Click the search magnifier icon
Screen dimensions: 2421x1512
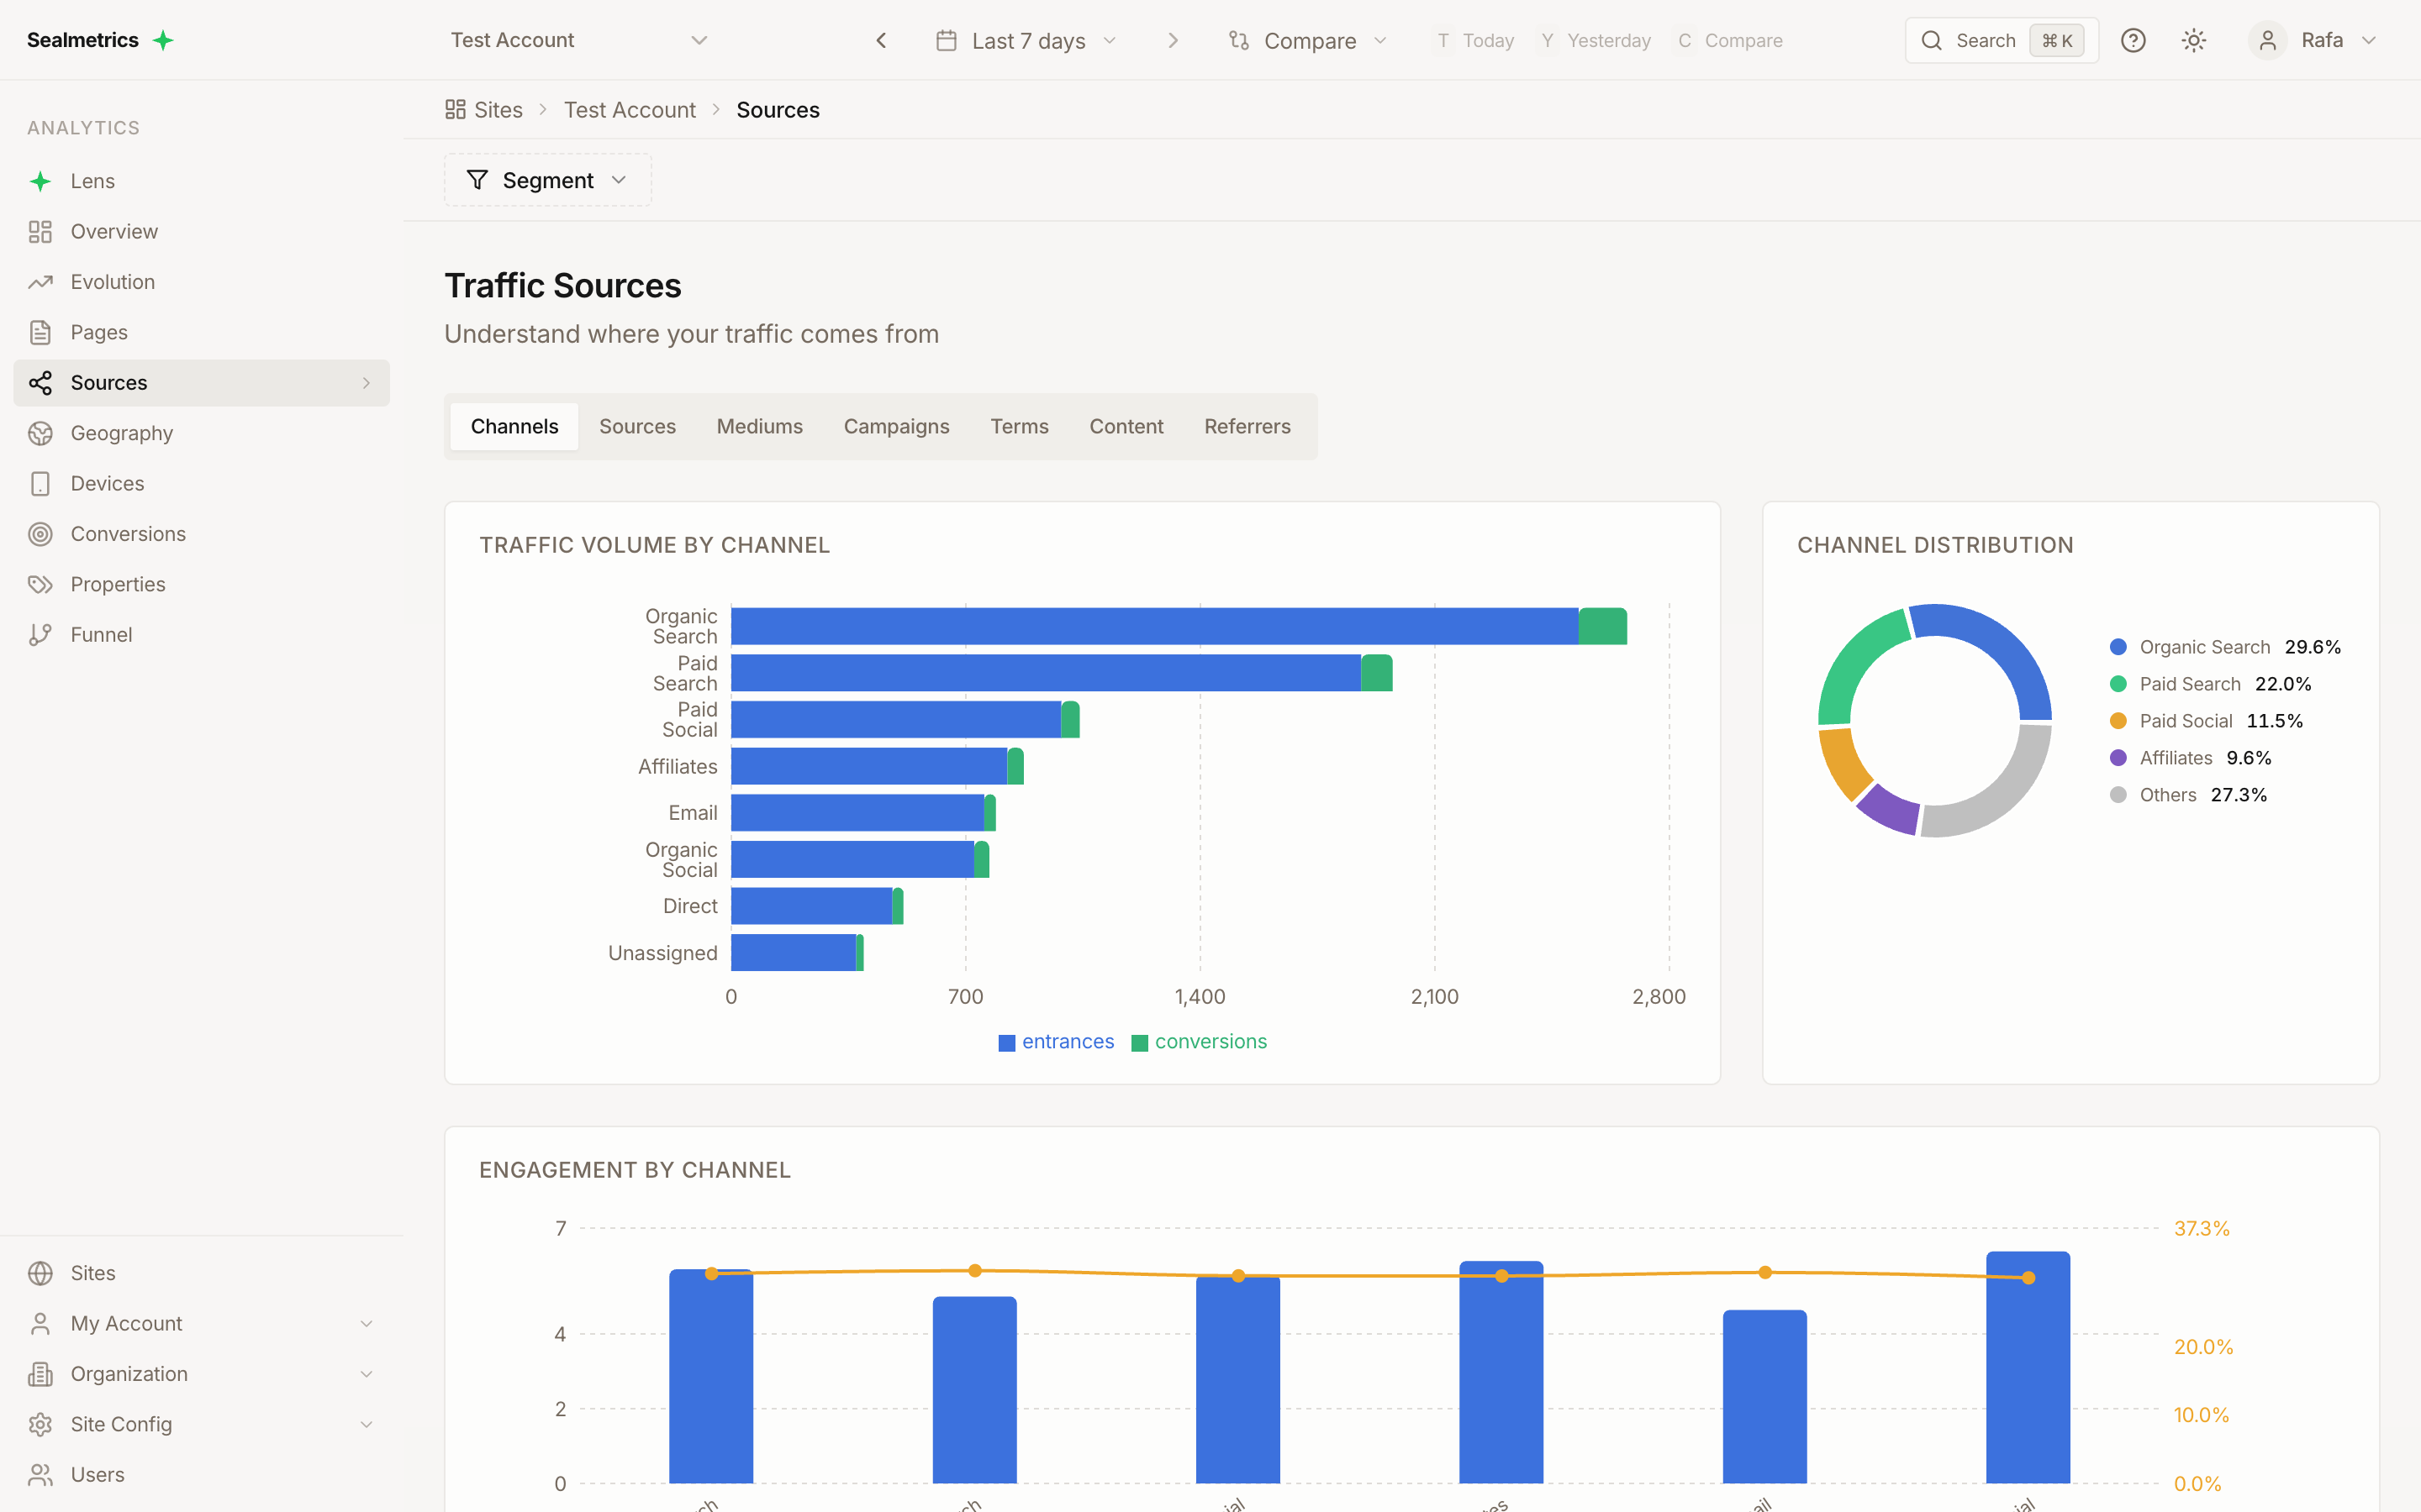tap(1932, 40)
